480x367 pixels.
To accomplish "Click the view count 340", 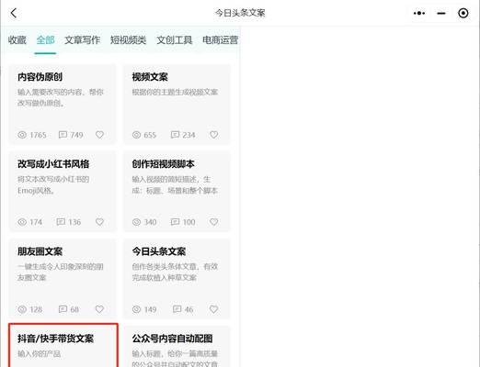I will 150,222.
